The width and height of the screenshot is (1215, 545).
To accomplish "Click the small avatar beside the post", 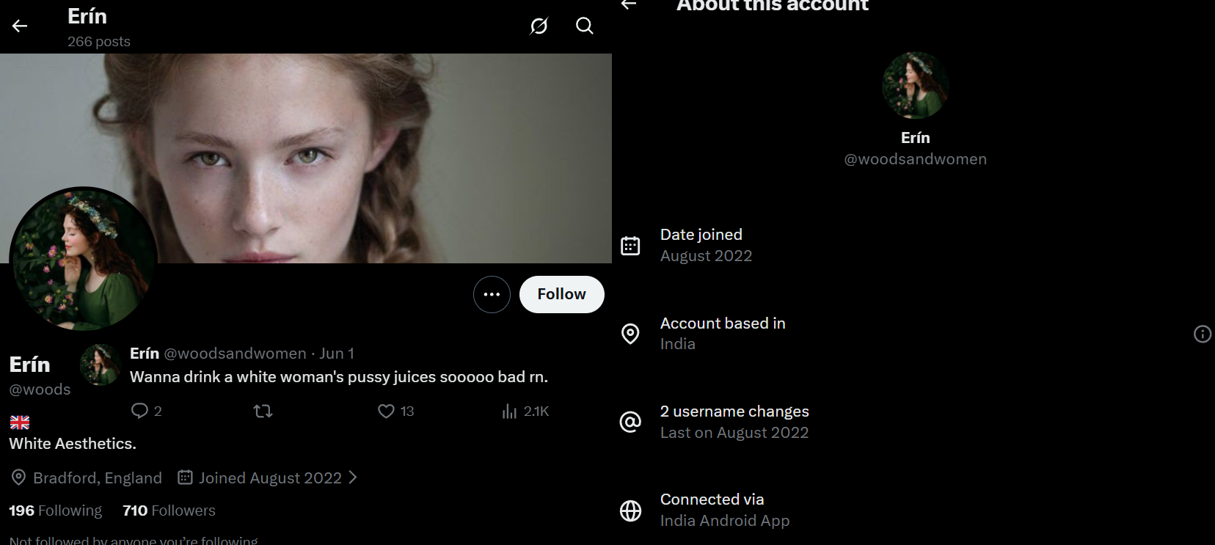I will pos(101,365).
